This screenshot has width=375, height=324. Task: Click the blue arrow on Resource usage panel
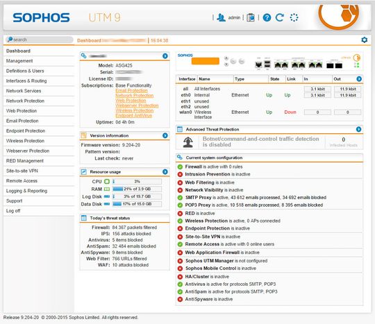click(165, 172)
